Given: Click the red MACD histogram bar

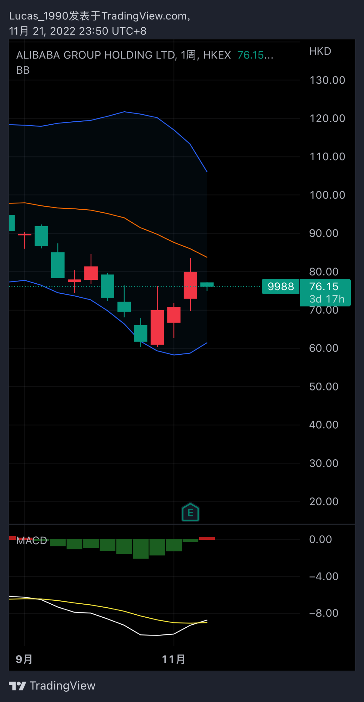Looking at the screenshot, I should click(x=207, y=538).
